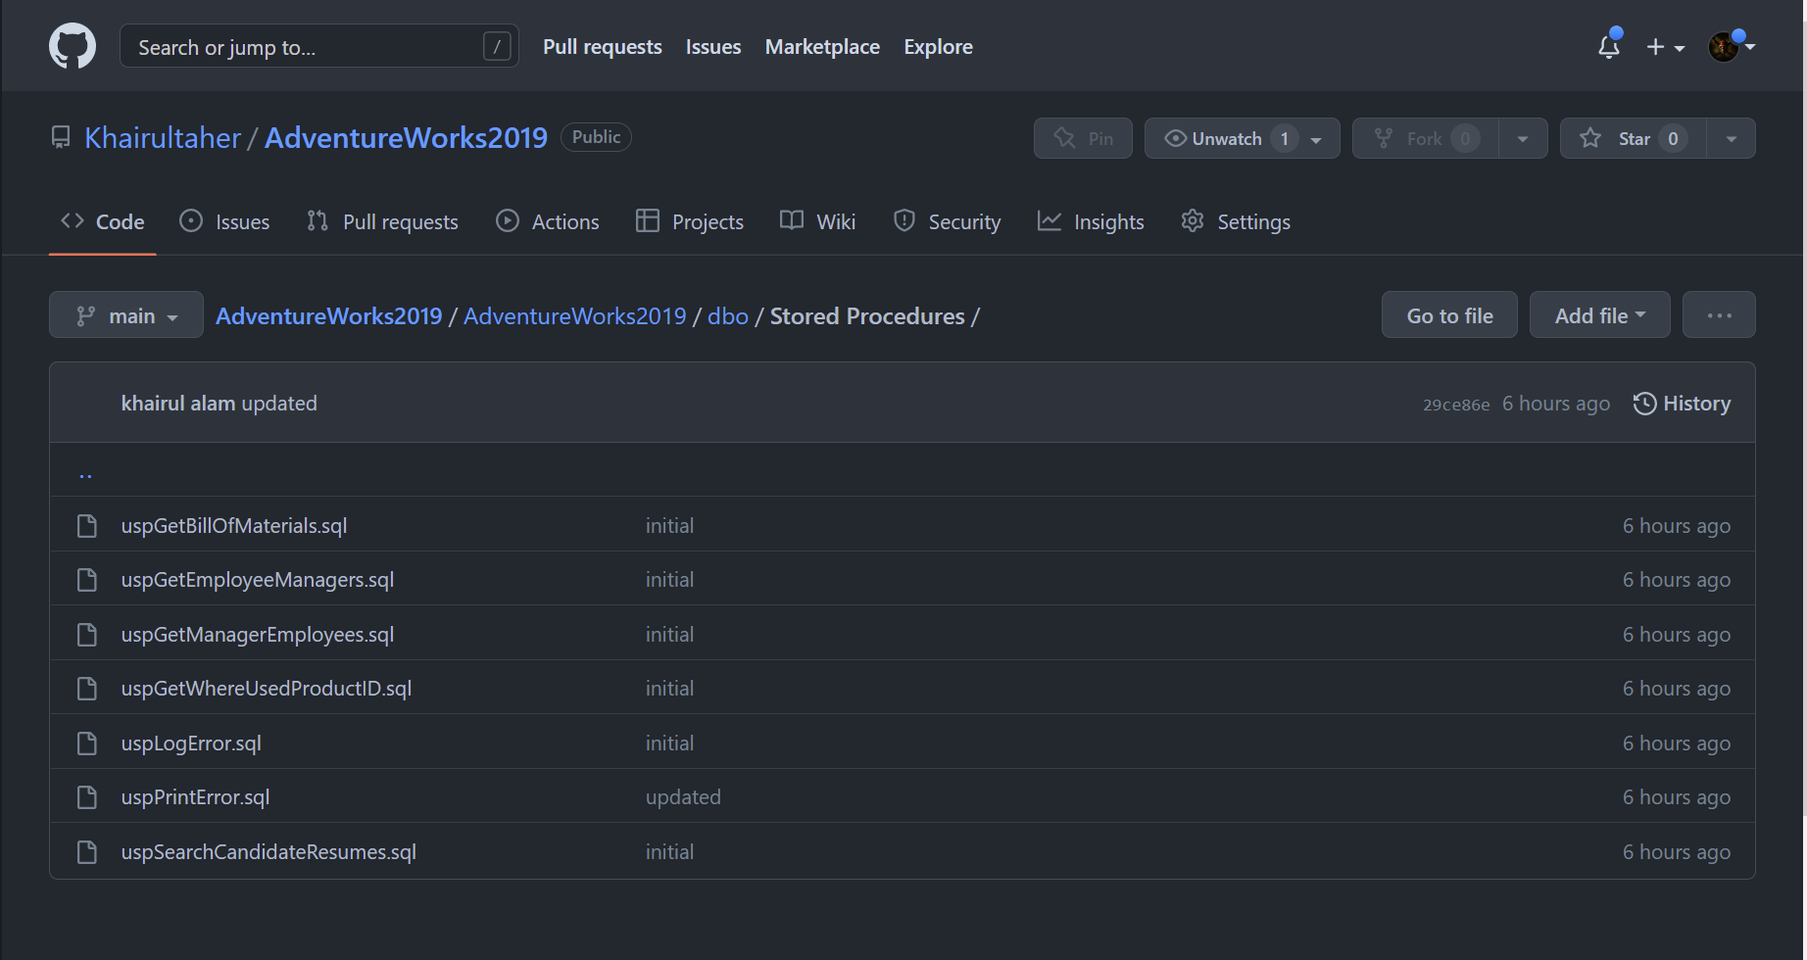This screenshot has height=960, width=1807.
Task: Pin the repository
Action: pyautogui.click(x=1083, y=137)
